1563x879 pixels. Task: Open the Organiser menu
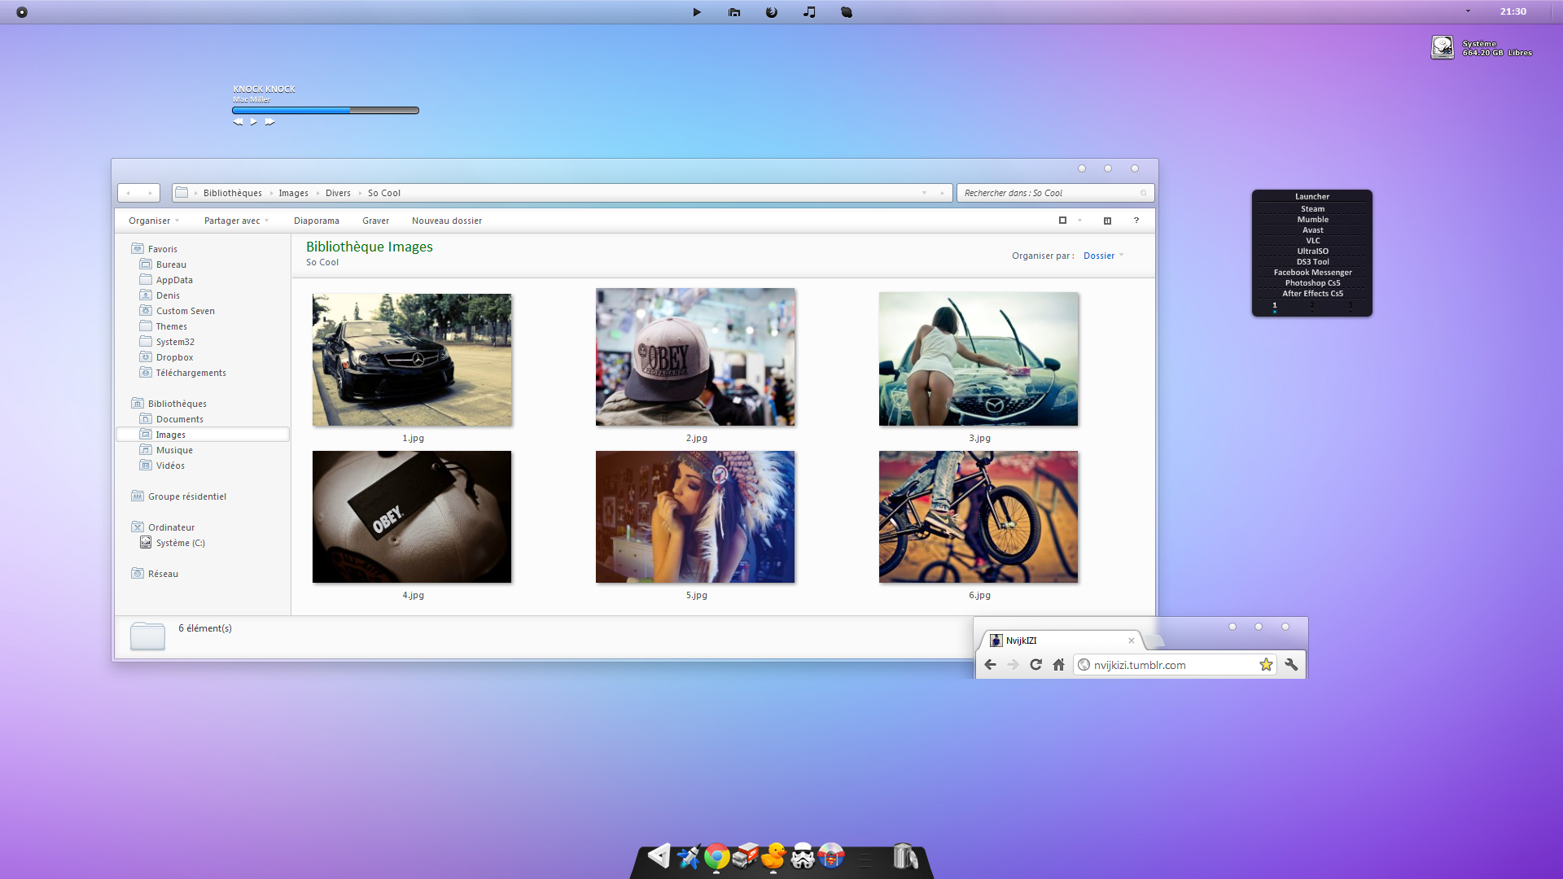pyautogui.click(x=154, y=221)
